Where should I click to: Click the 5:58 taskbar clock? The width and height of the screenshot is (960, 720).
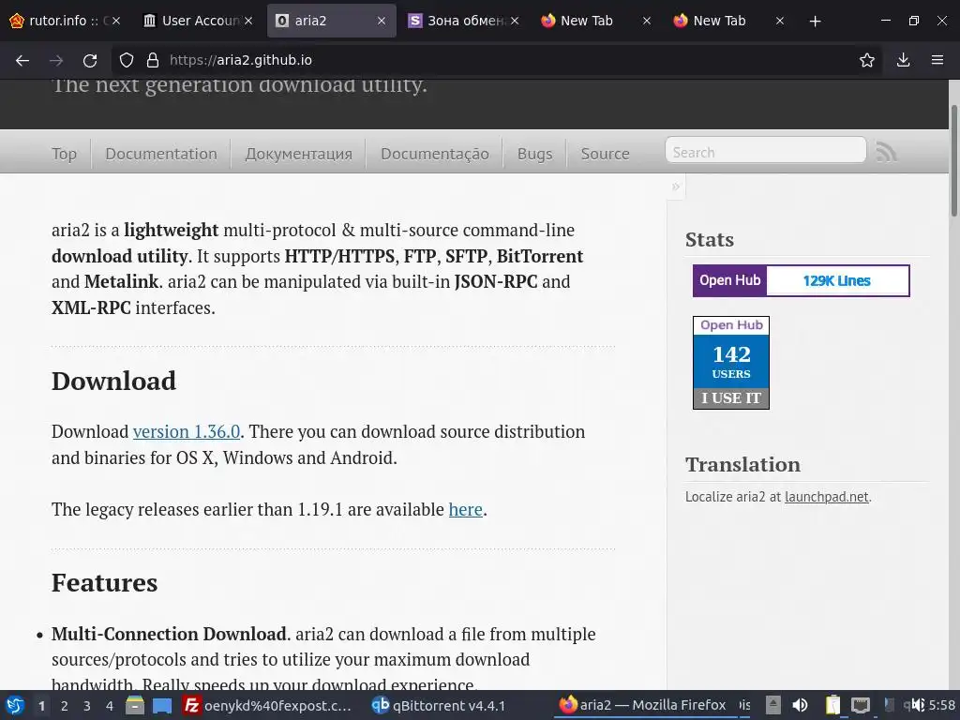[941, 706]
